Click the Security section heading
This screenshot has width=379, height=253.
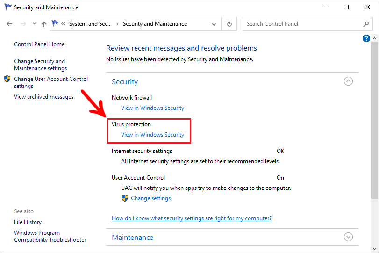point(125,82)
